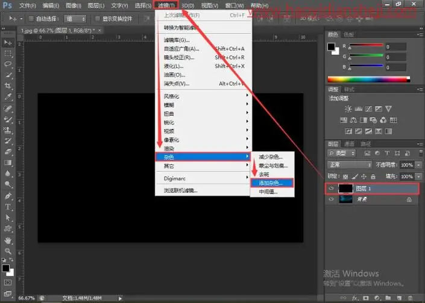This screenshot has height=303, width=425.
Task: Toggle lock position button
Action: pos(364,176)
